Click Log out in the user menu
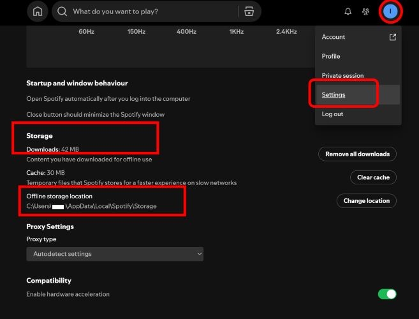The height and width of the screenshot is (319, 419). [332, 114]
